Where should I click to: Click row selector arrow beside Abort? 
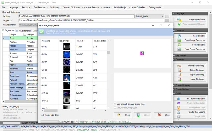[4, 38]
